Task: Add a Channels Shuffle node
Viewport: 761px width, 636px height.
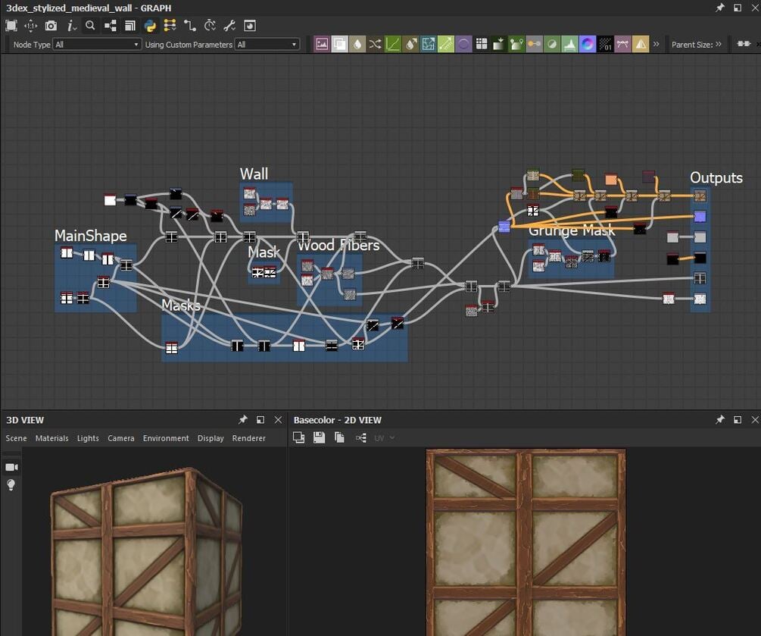Action: [375, 44]
